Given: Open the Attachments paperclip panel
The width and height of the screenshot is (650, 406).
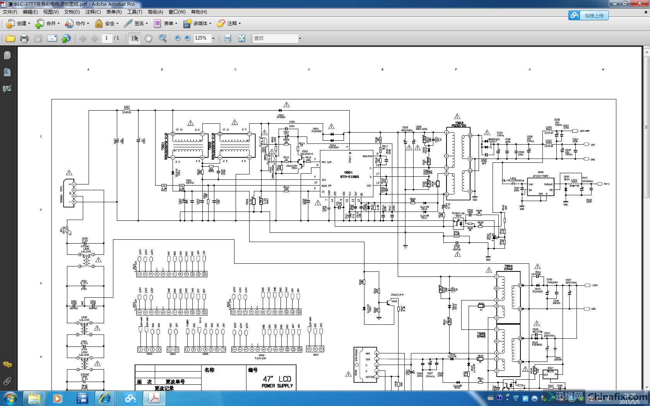Looking at the screenshot, I should tap(7, 381).
